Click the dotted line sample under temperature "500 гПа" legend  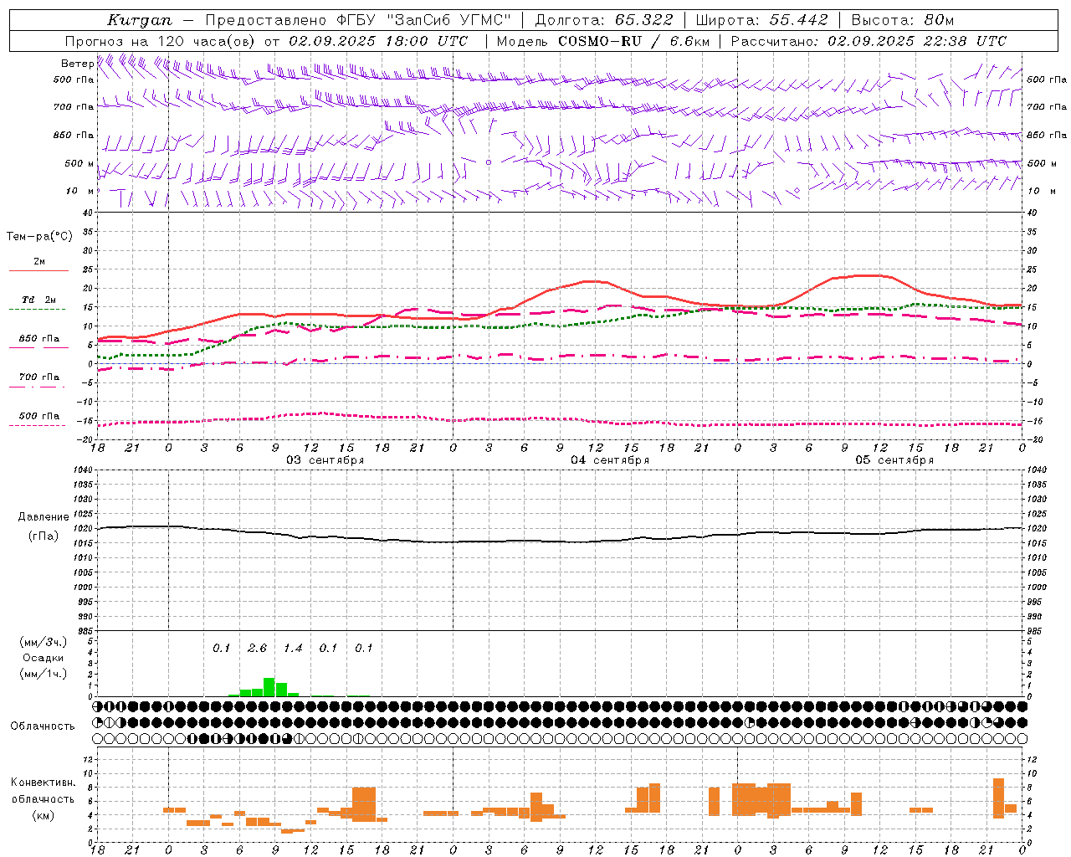point(38,426)
